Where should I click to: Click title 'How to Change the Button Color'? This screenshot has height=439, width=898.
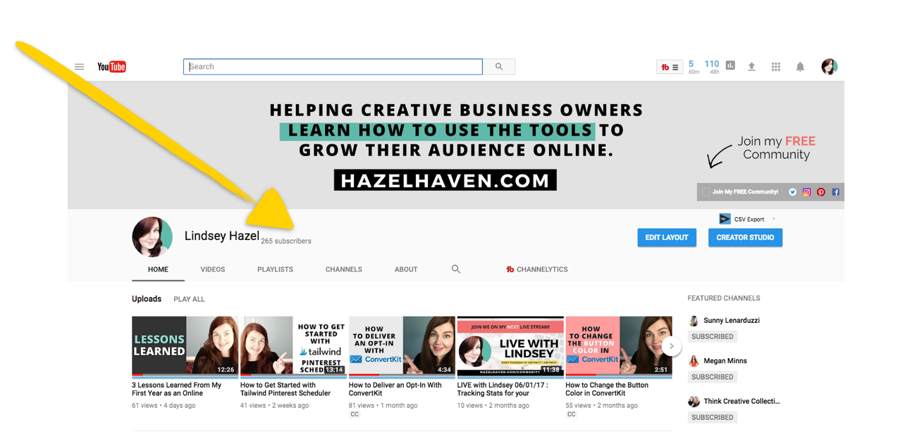coord(607,389)
